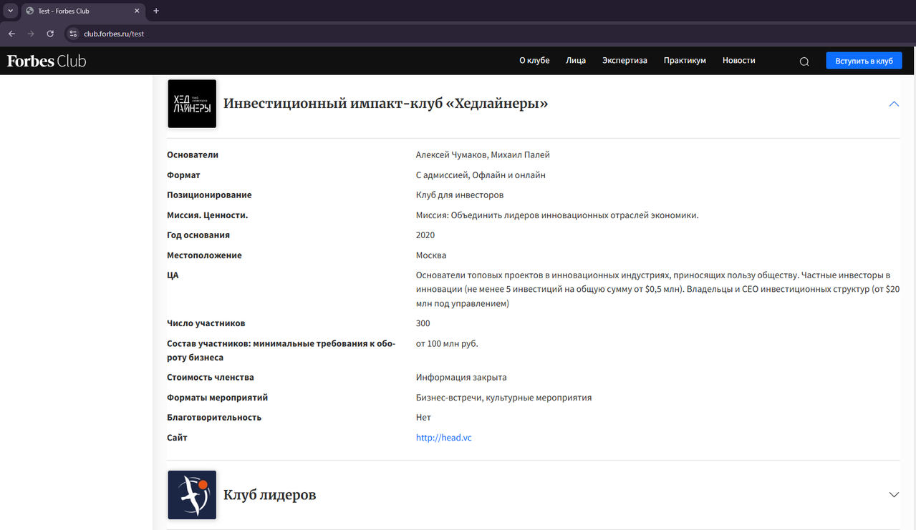The image size is (916, 530).
Task: Click the Вступить в клуб button
Action: [x=864, y=61]
